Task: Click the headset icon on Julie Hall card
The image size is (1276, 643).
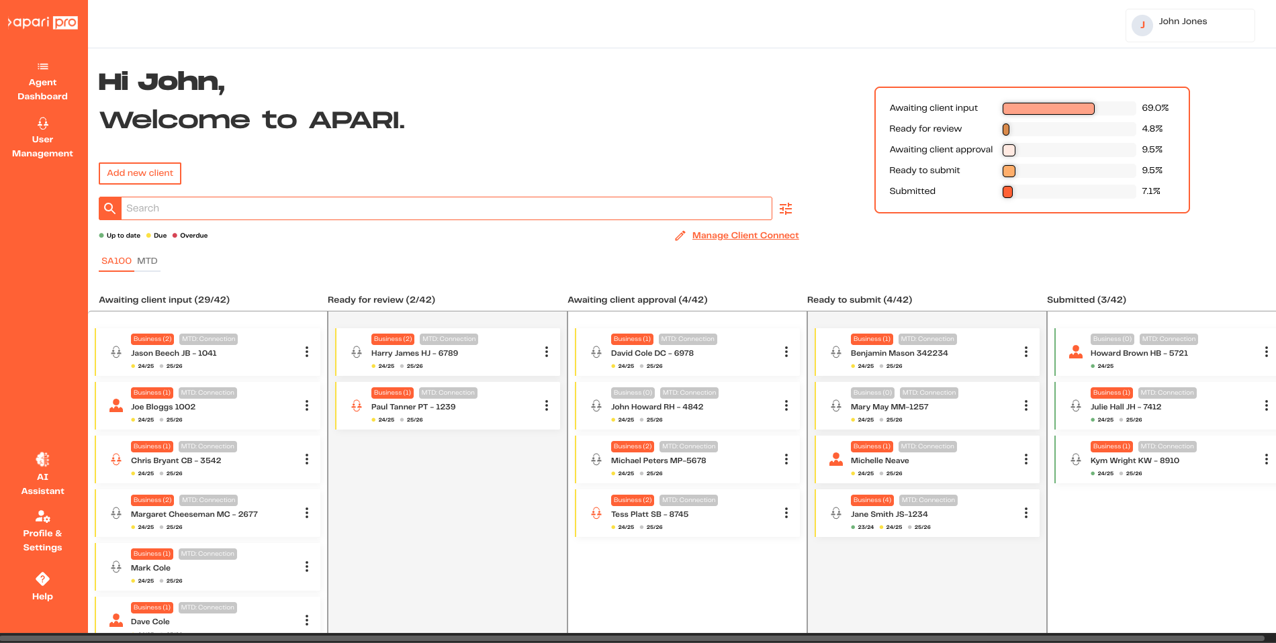Action: coord(1076,405)
